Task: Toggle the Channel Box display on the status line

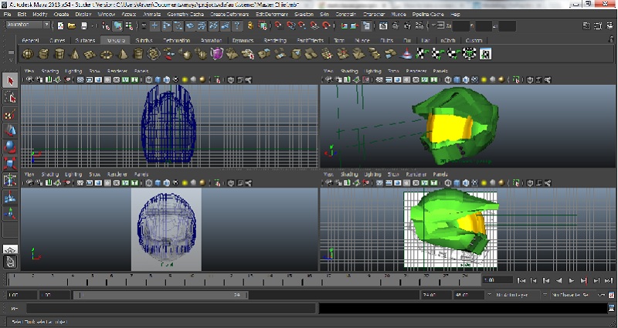Action: point(609,26)
